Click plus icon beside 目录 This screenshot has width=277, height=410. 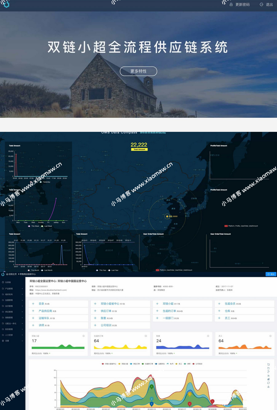(x=33, y=304)
